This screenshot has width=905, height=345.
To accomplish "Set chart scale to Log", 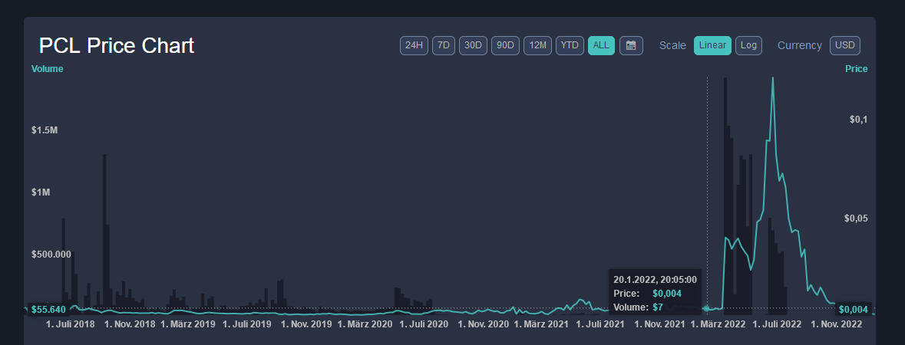I will (x=748, y=45).
